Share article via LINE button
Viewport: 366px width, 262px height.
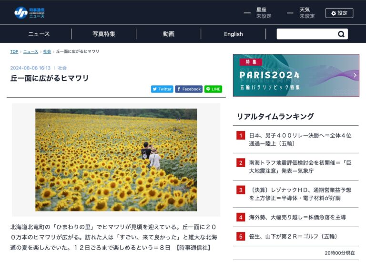pyautogui.click(x=213, y=89)
